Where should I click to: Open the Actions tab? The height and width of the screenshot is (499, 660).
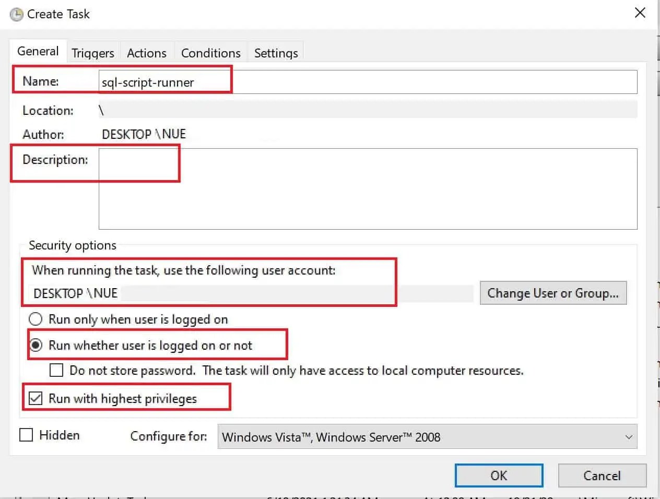pos(147,52)
